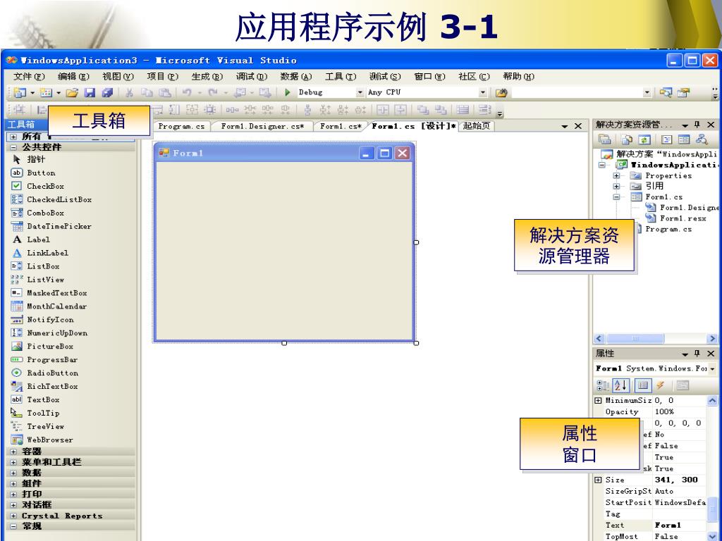Expand the Properties folder node in Solution Explorer
Image resolution: width=722 pixels, height=541 pixels.
[x=616, y=175]
